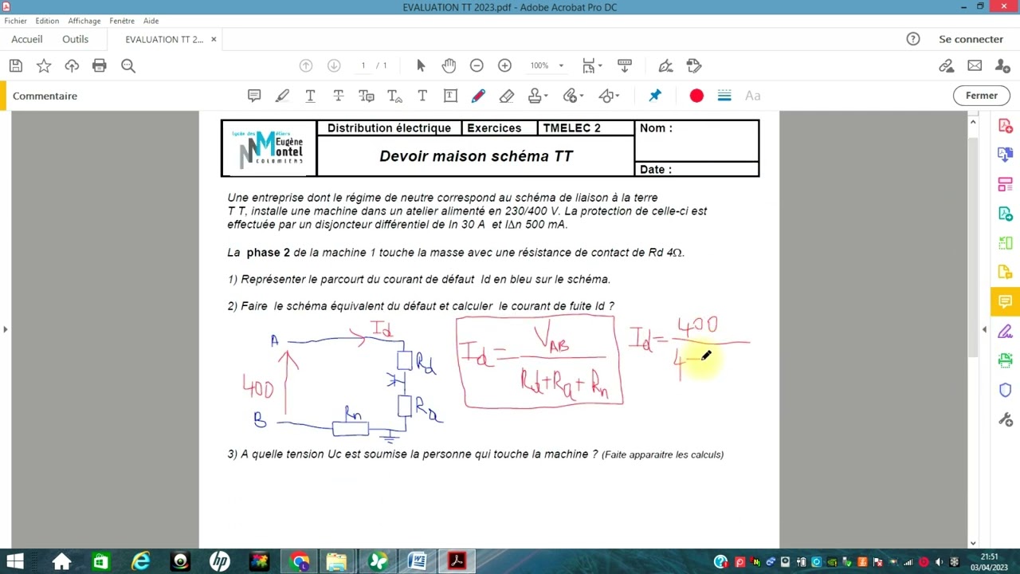Image resolution: width=1020 pixels, height=574 pixels.
Task: Select the Insert text at cursor tool
Action: pos(394,96)
